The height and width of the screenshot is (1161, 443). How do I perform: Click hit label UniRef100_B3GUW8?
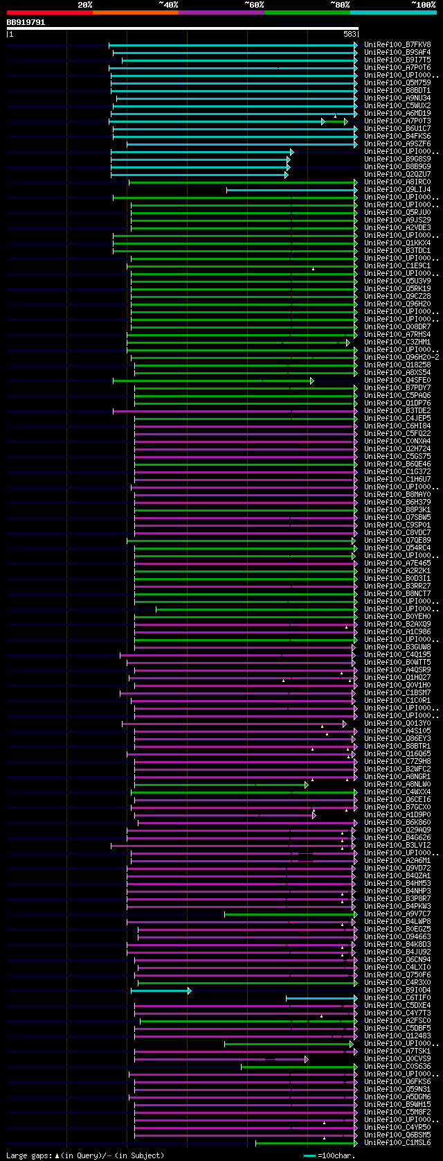tap(397, 647)
